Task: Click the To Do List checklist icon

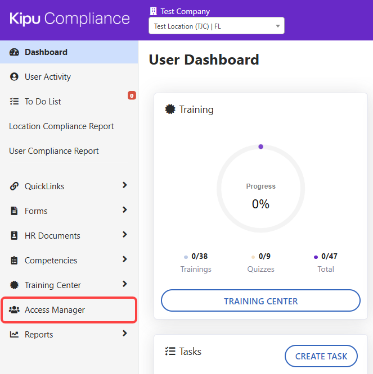Action: point(15,102)
